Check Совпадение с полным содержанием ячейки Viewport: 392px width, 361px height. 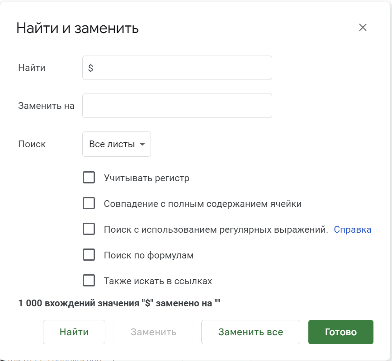pos(89,203)
